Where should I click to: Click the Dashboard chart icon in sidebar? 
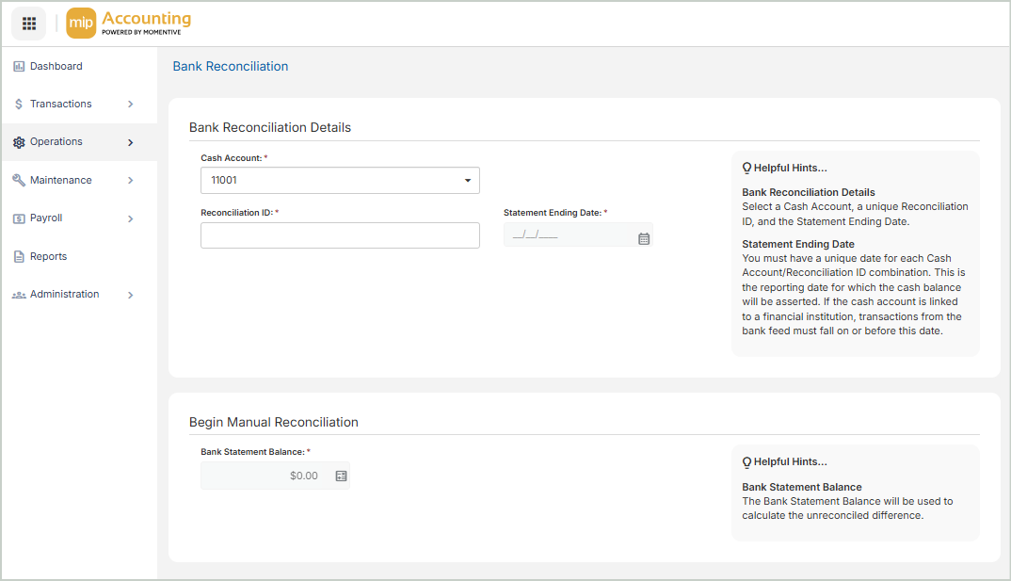19,67
